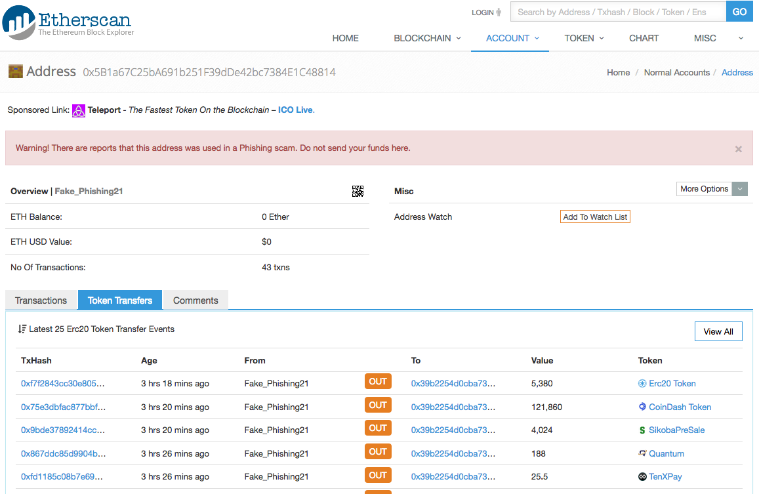The image size is (759, 494).
Task: Click the Home breadcrumb link
Action: pyautogui.click(x=618, y=72)
